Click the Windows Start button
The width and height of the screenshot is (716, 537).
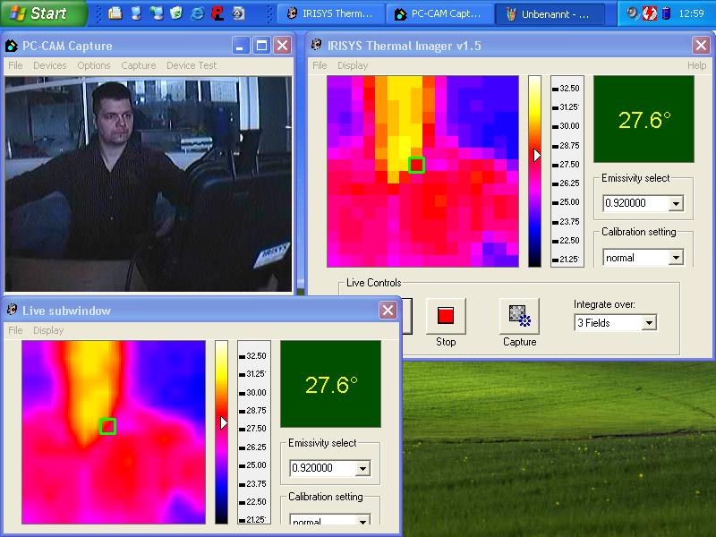pyautogui.click(x=43, y=13)
